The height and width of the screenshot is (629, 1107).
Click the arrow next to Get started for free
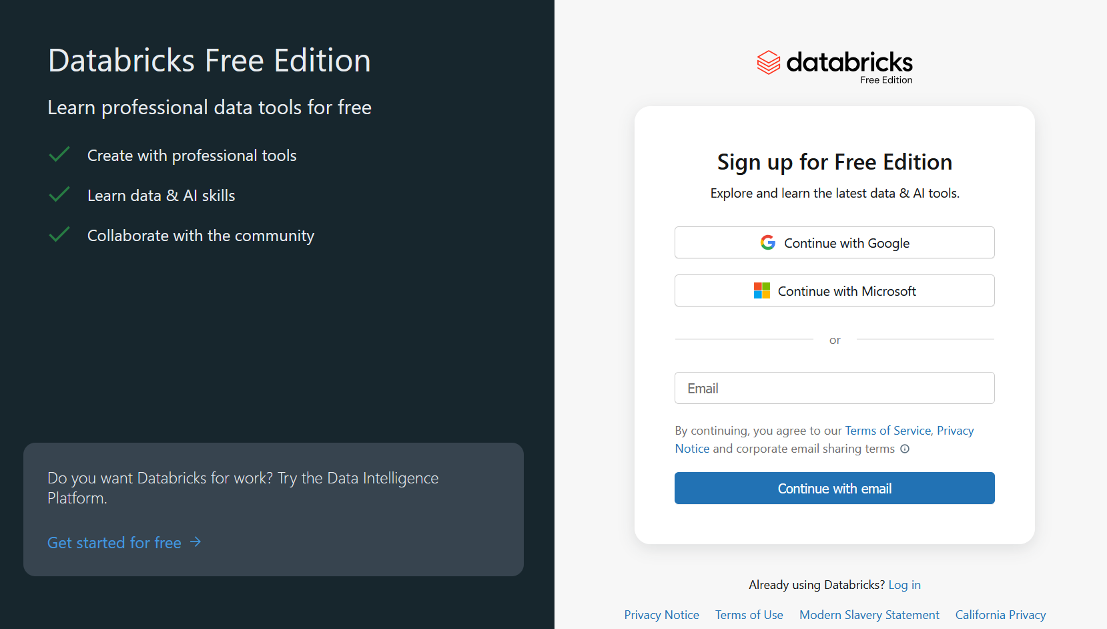coord(196,542)
